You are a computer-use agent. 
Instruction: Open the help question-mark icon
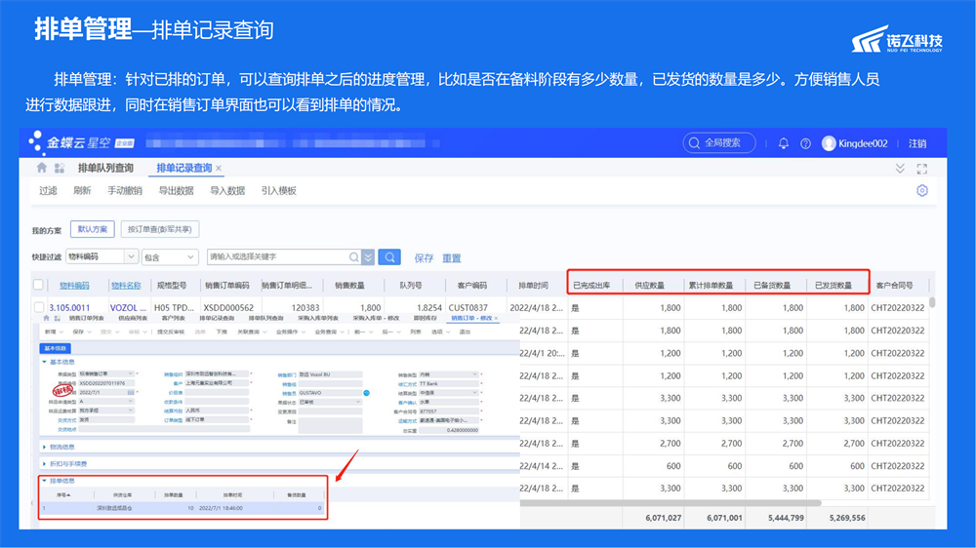(x=805, y=143)
